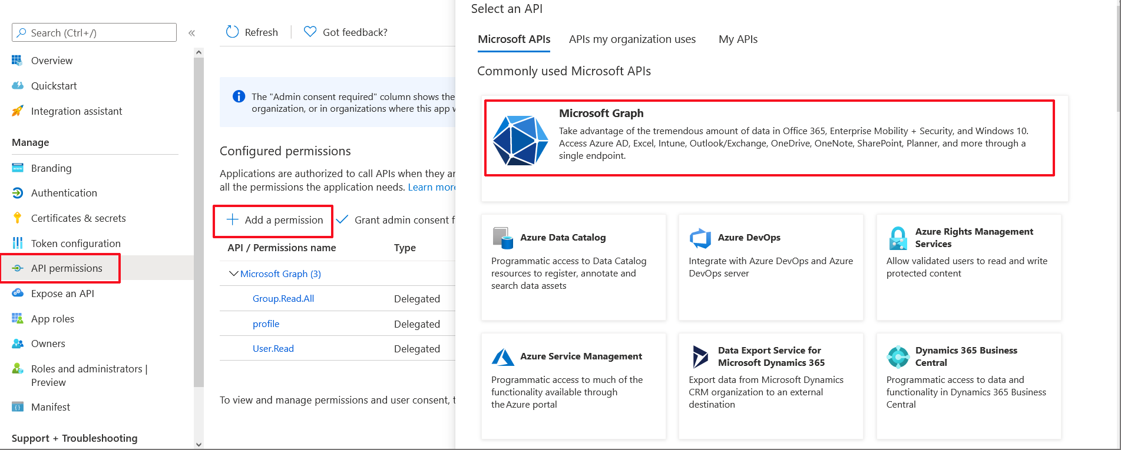Click the Refresh icon in toolbar

click(233, 32)
